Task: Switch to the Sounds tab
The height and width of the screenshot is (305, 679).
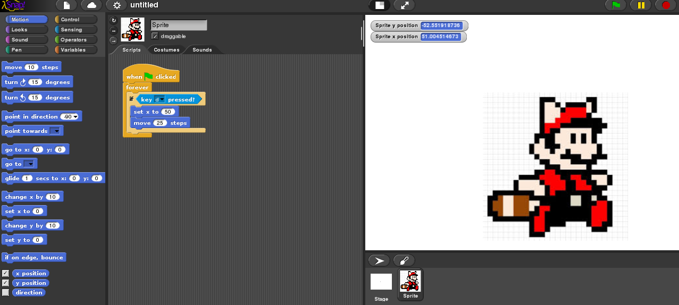Action: click(202, 50)
